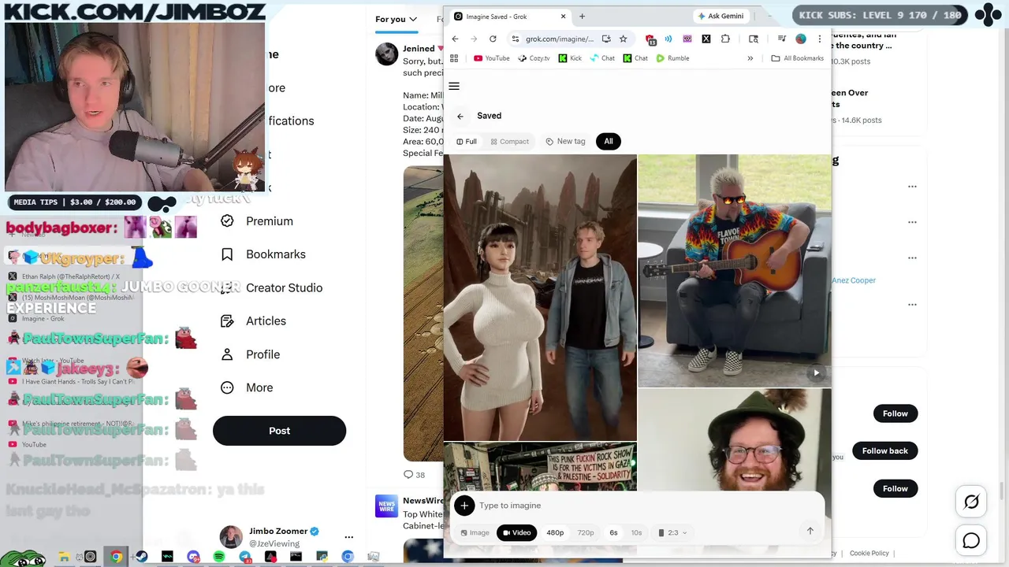
Task: Open the apps grid in bookmarks bar
Action: click(x=454, y=58)
